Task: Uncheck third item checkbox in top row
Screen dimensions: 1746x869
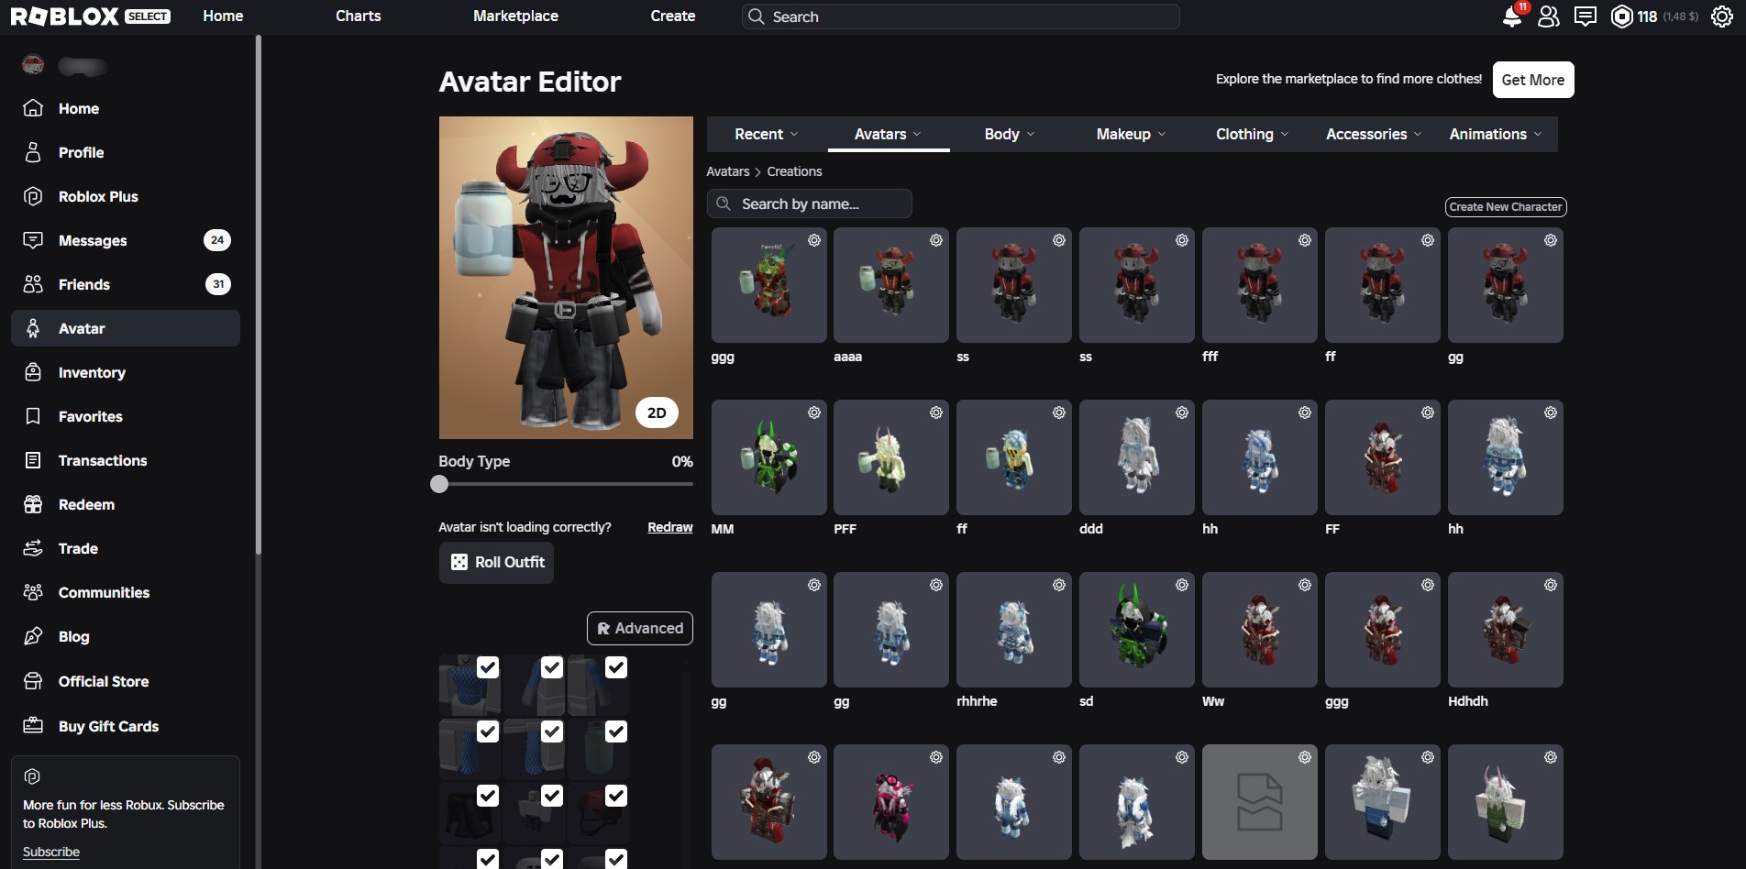Action: pyautogui.click(x=616, y=667)
